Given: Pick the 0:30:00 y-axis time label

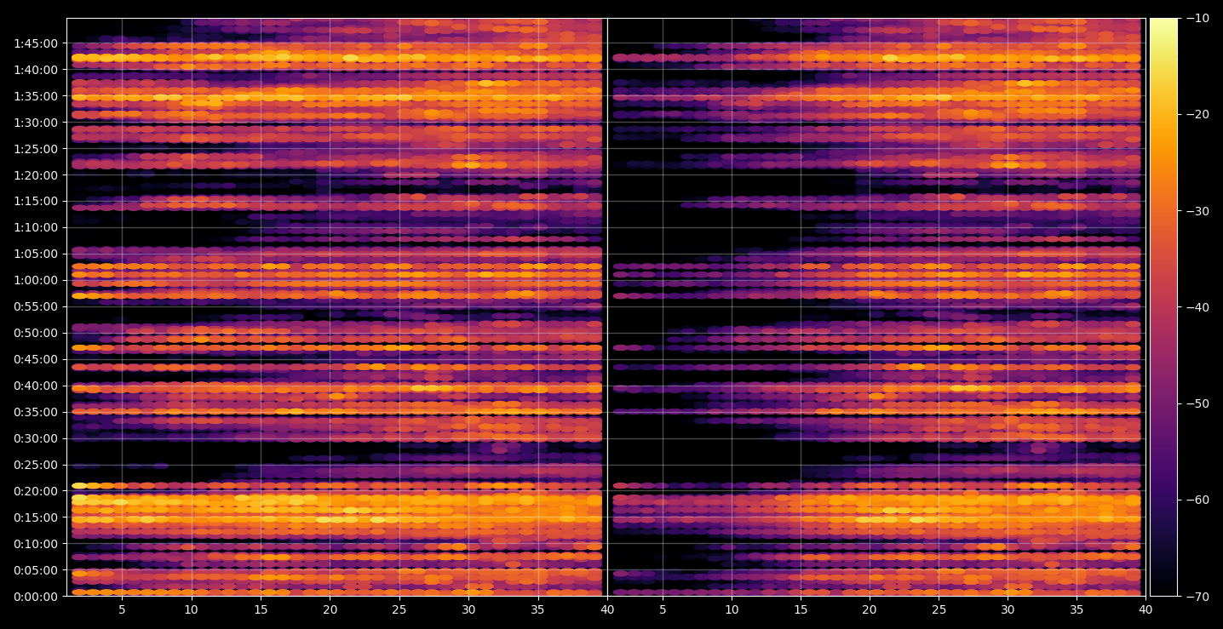Looking at the screenshot, I should (36, 438).
